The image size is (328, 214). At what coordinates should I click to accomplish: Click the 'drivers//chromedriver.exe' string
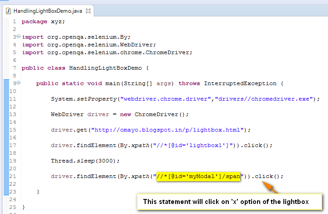pyautogui.click(x=264, y=99)
